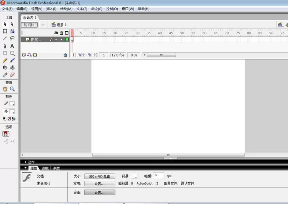Select the Oval tool

(5, 53)
